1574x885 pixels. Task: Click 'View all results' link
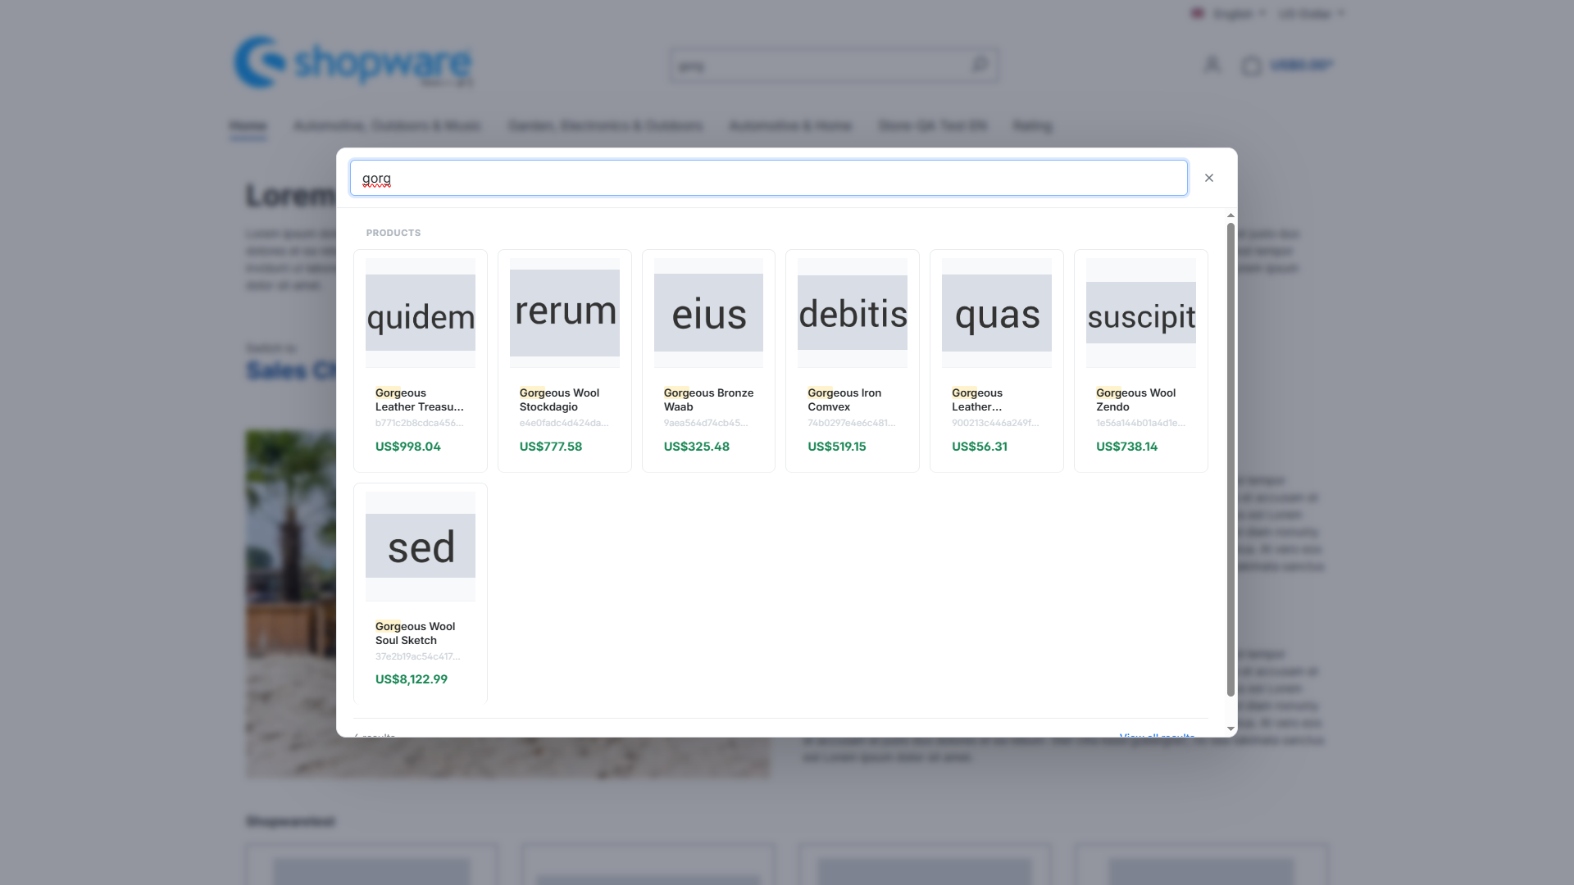point(1157,736)
